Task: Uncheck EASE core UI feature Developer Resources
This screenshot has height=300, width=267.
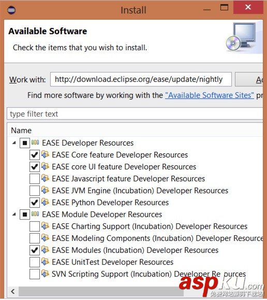Action: click(x=35, y=167)
